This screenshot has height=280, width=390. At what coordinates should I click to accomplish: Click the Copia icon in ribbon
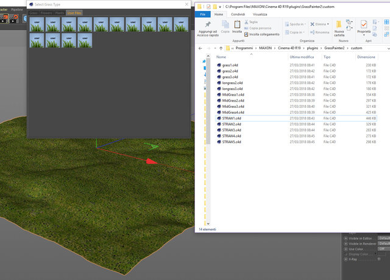click(225, 24)
